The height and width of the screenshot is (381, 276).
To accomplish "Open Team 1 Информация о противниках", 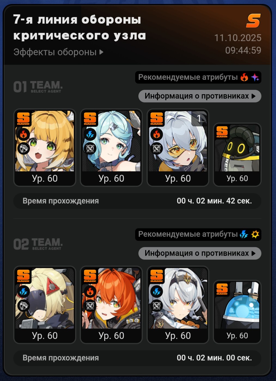I will [x=200, y=96].
